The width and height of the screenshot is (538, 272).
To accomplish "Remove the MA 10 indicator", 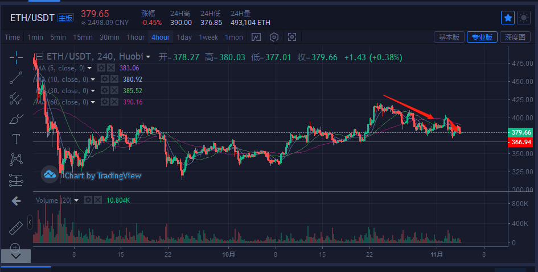I will [114, 79].
